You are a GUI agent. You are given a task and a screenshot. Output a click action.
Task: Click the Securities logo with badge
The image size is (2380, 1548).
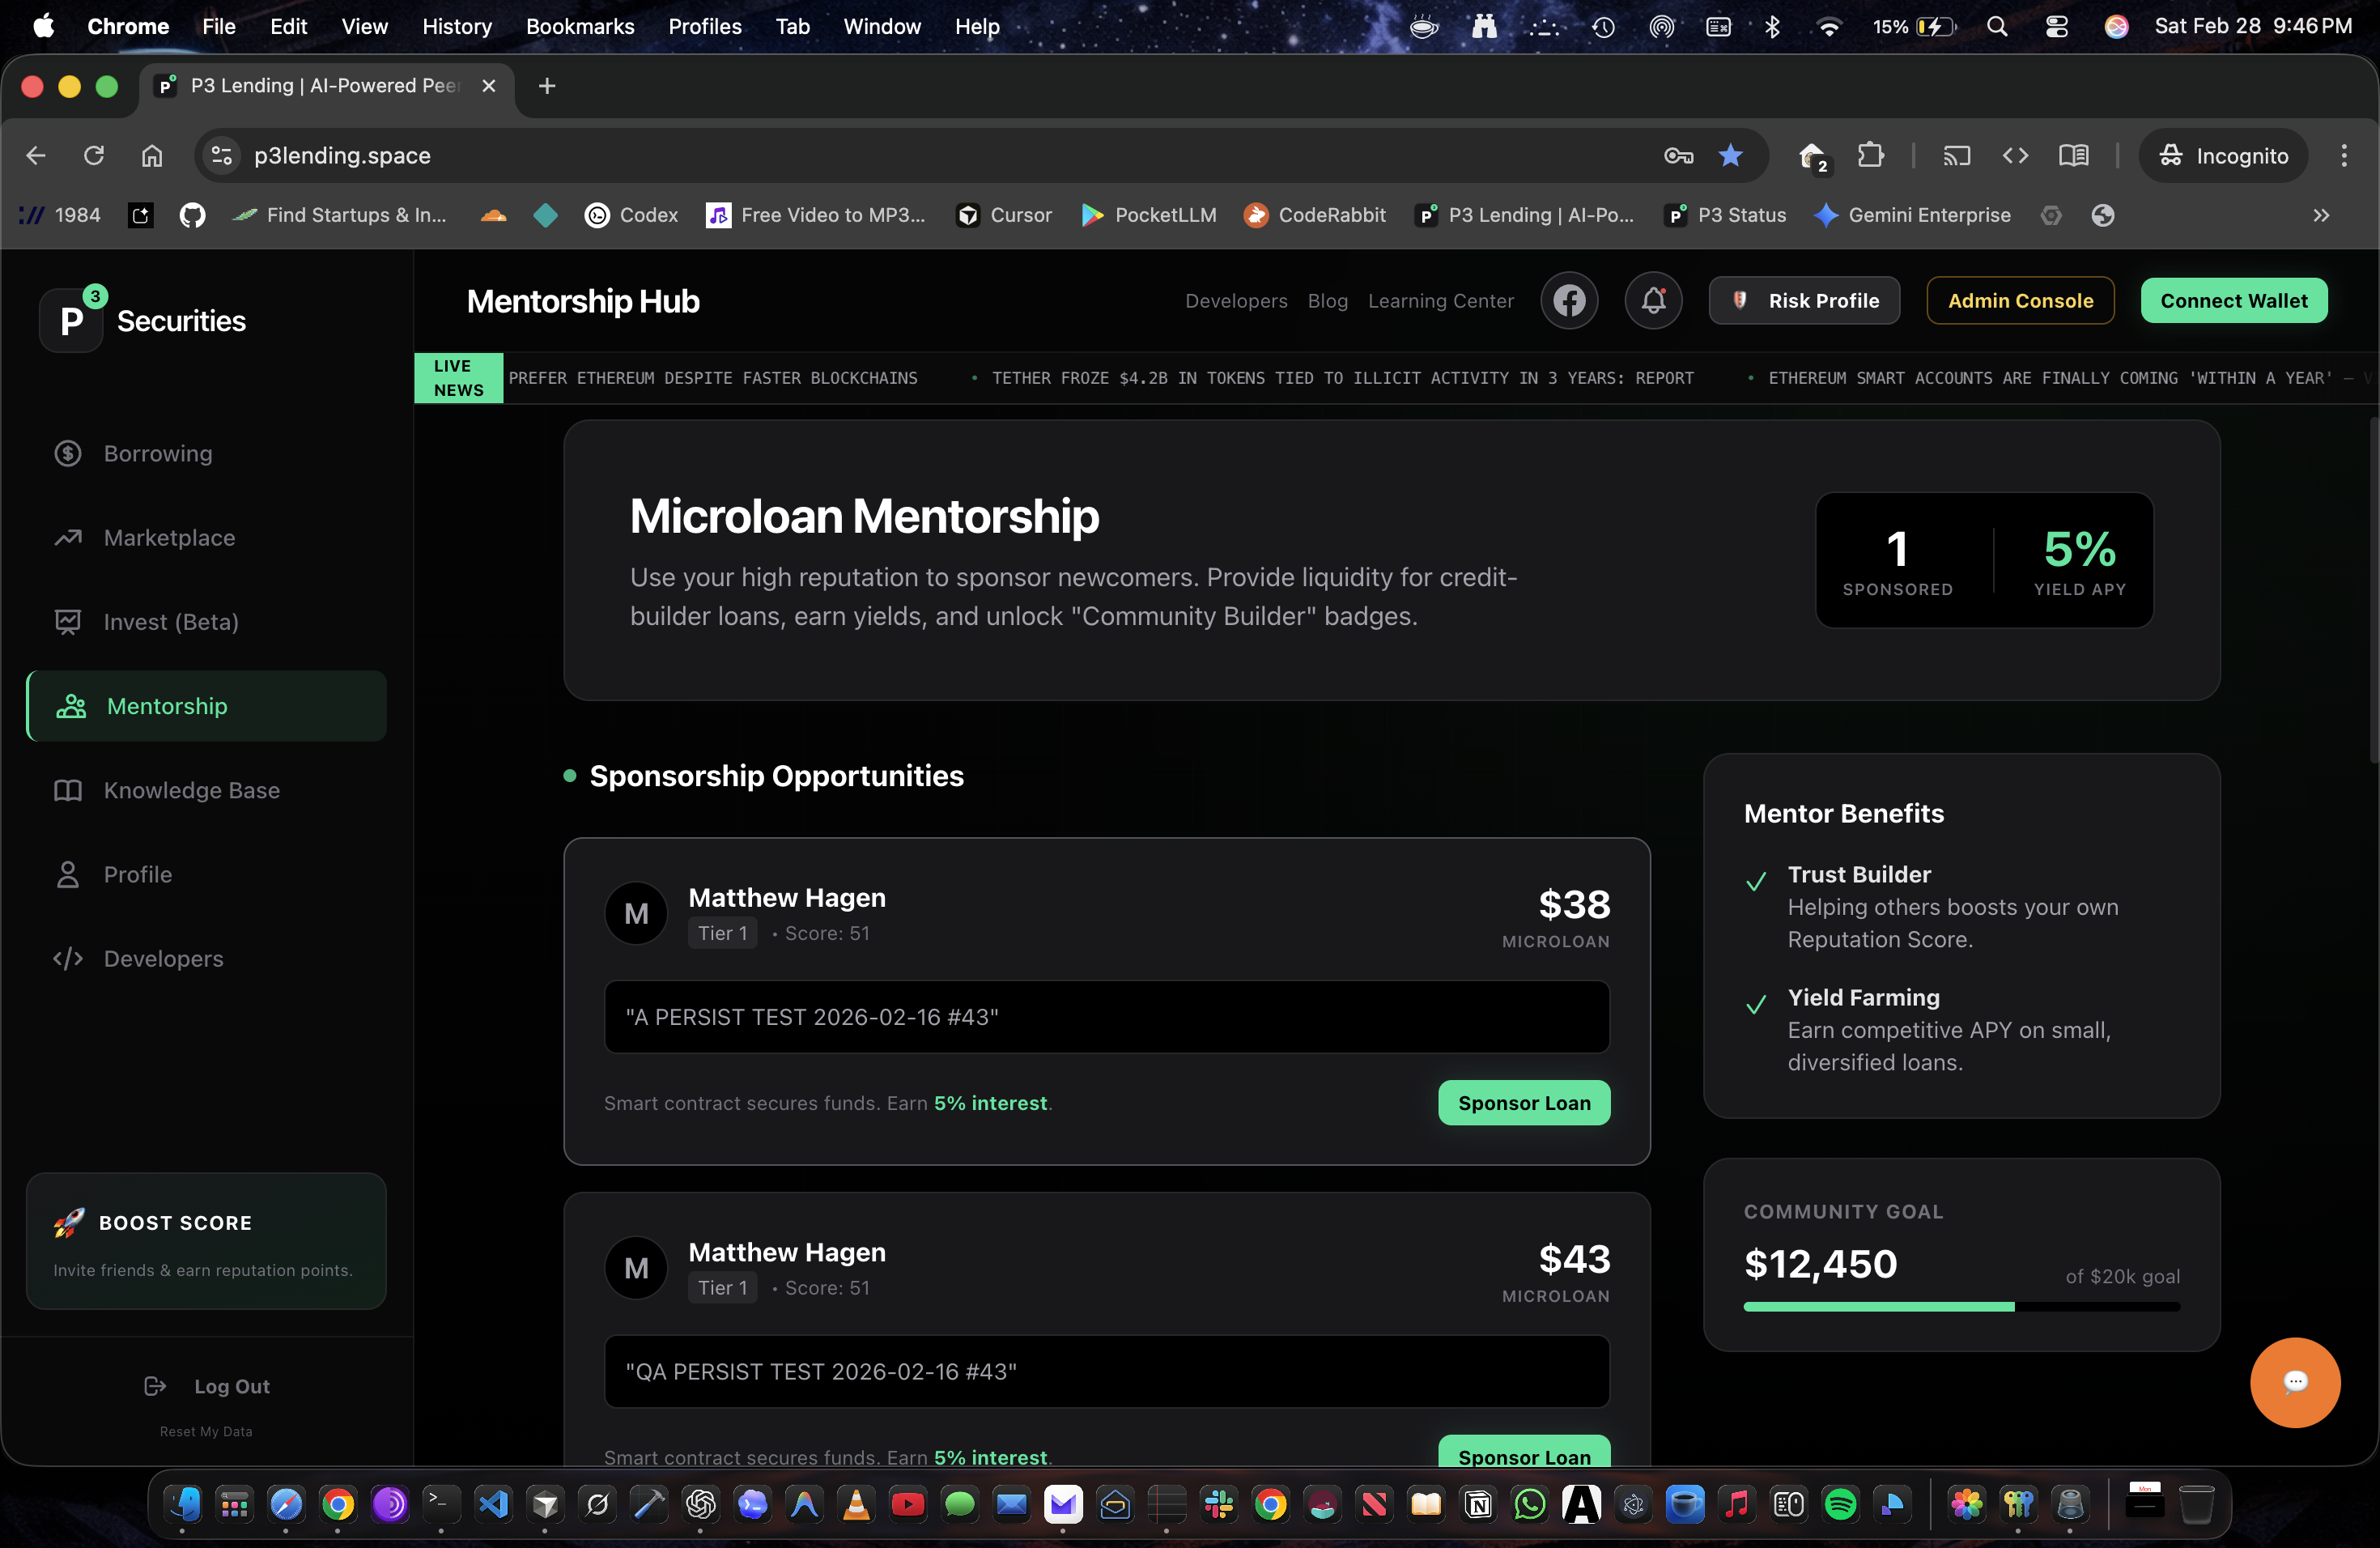(x=71, y=318)
